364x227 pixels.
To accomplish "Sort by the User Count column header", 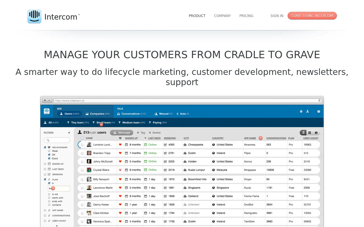I will pyautogui.click(x=311, y=138).
